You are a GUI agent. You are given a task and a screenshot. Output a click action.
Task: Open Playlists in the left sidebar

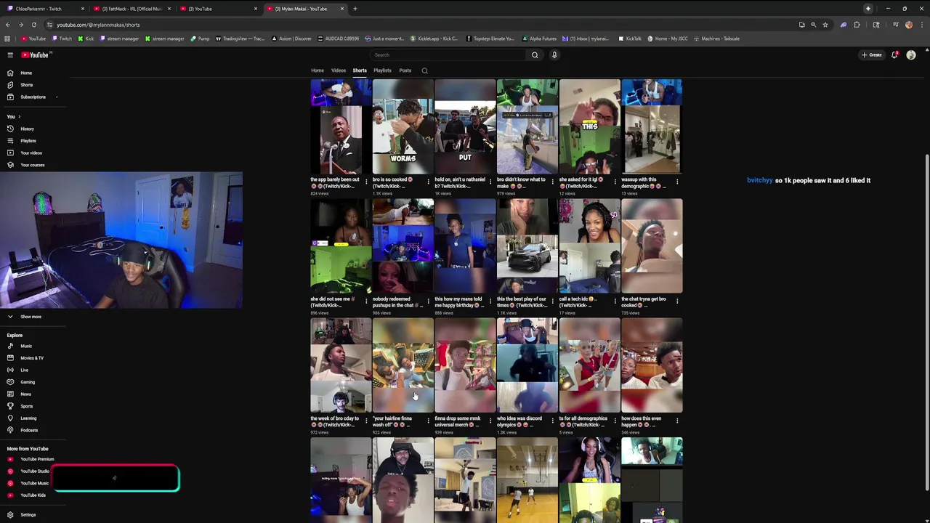28,141
